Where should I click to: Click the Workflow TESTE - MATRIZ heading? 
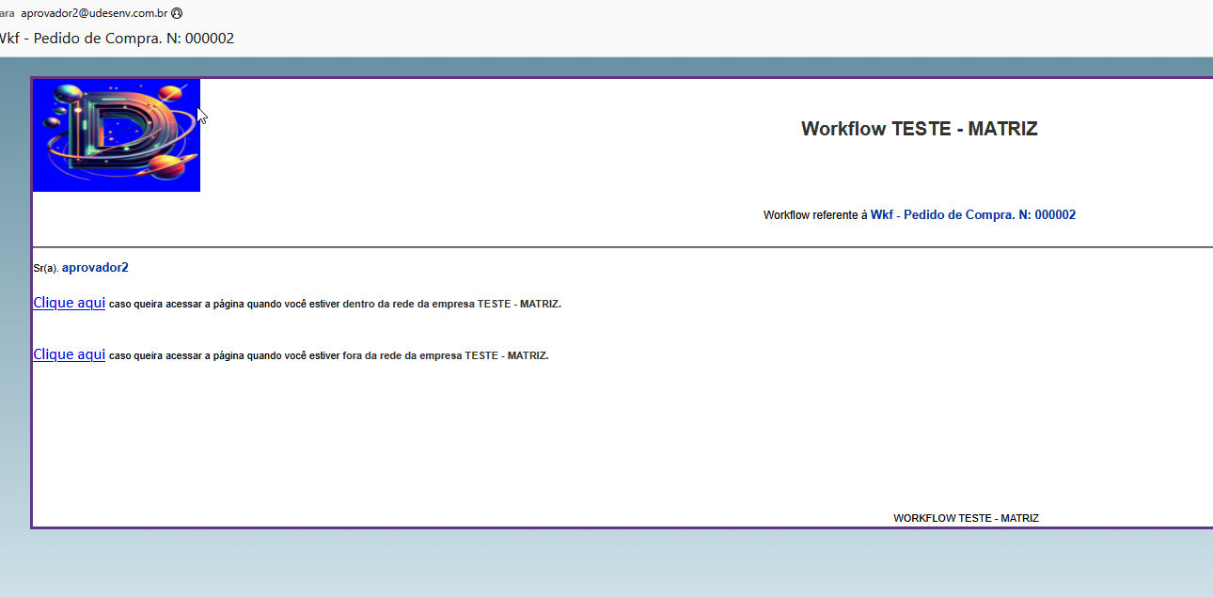(x=919, y=129)
